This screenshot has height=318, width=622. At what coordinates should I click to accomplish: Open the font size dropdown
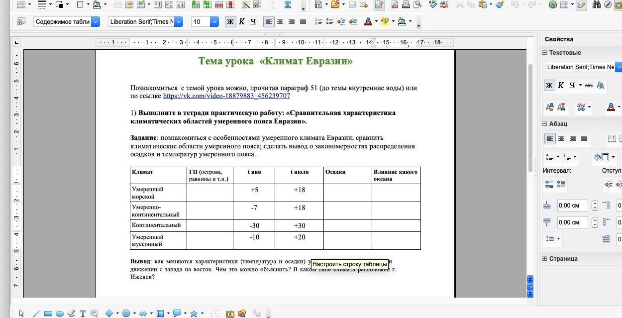[214, 22]
